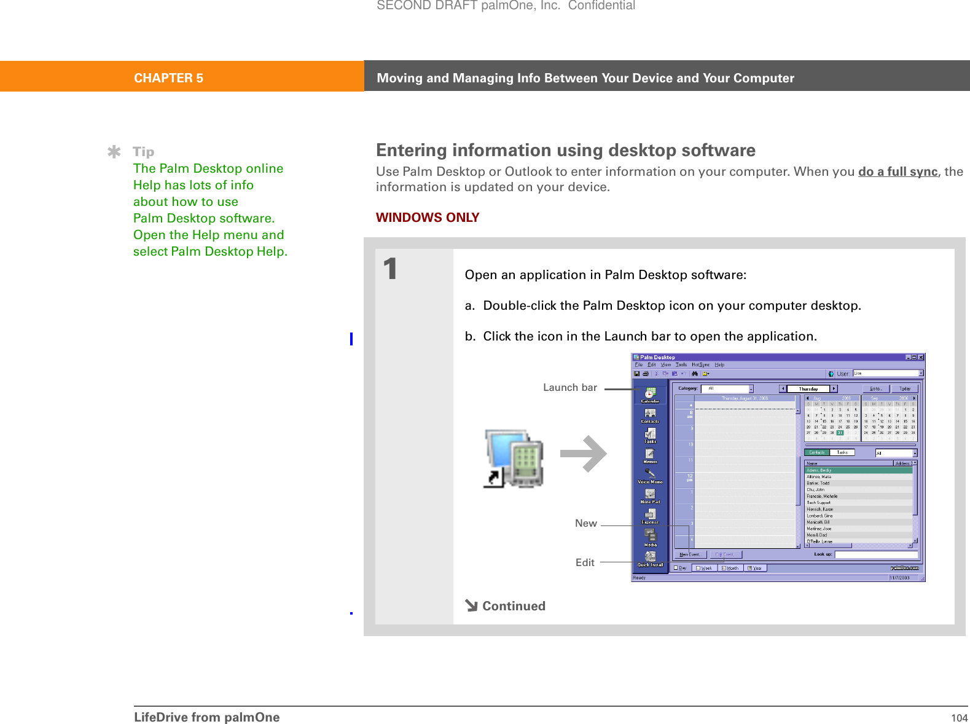Click the Name column header
The height and width of the screenshot is (724, 970).
[848, 463]
